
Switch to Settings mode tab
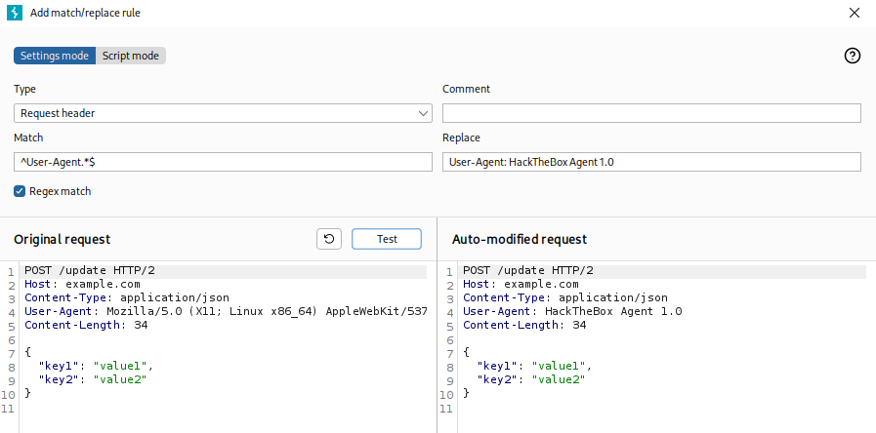tap(55, 56)
